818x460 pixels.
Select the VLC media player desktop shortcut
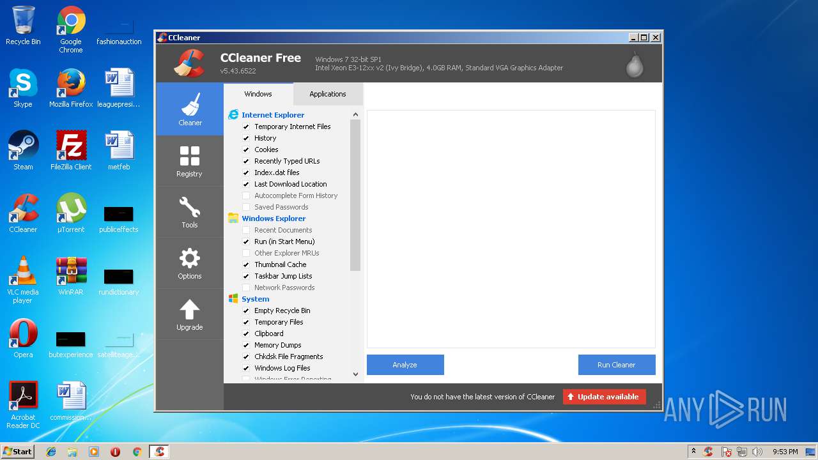(23, 280)
